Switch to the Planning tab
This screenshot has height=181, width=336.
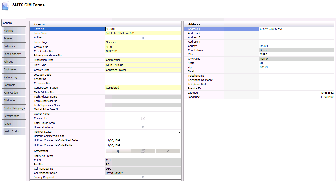click(14, 31)
